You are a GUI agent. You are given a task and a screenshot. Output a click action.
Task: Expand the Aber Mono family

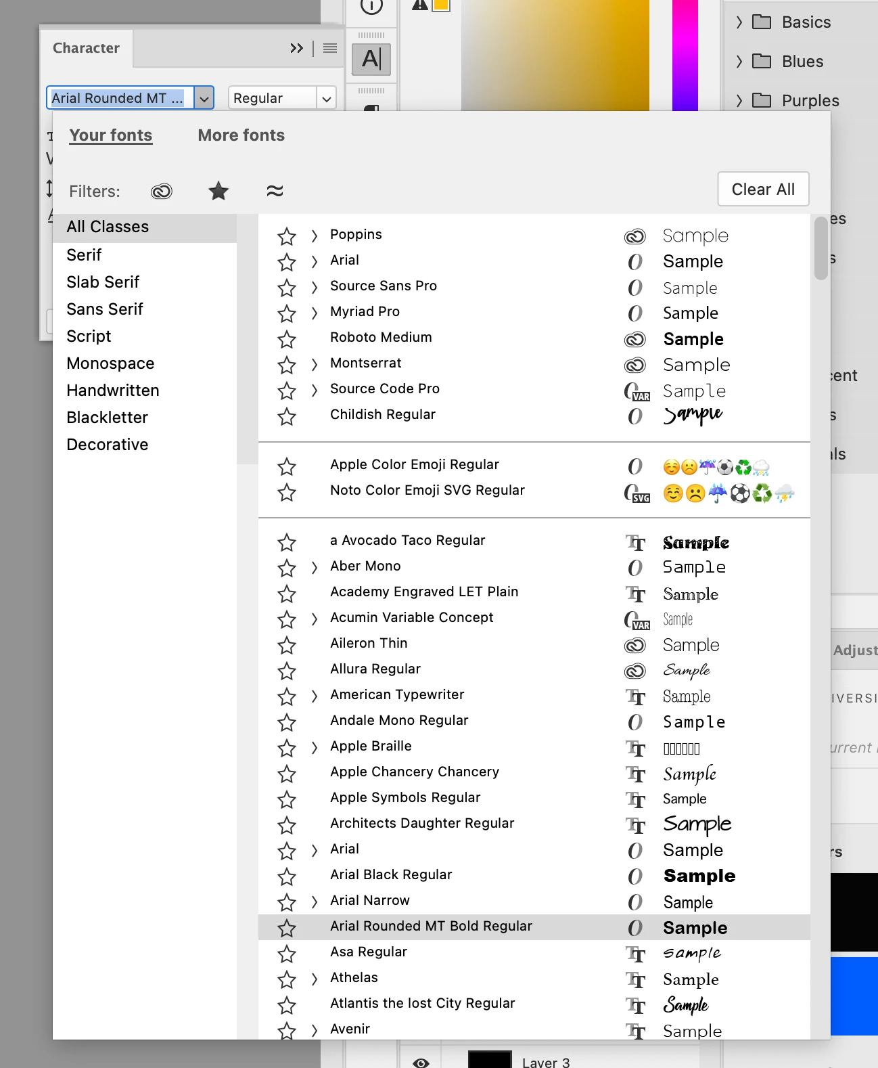click(x=314, y=567)
